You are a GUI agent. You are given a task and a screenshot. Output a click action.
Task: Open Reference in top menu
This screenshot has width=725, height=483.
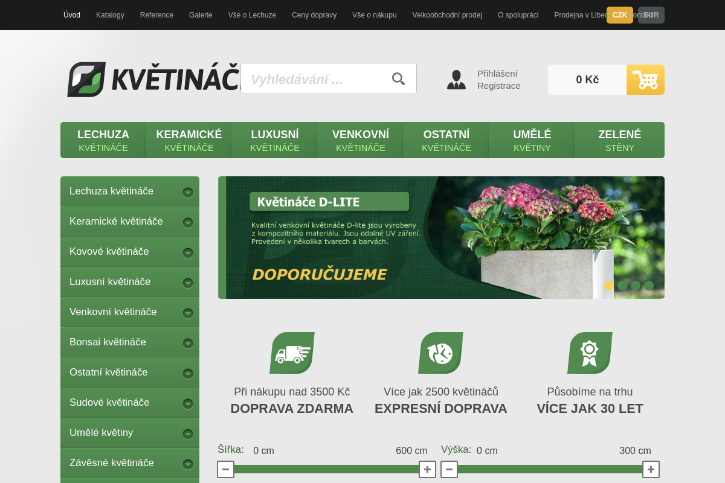click(x=156, y=15)
